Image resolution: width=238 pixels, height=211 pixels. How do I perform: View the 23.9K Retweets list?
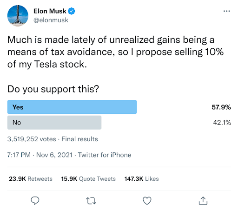click(31, 179)
